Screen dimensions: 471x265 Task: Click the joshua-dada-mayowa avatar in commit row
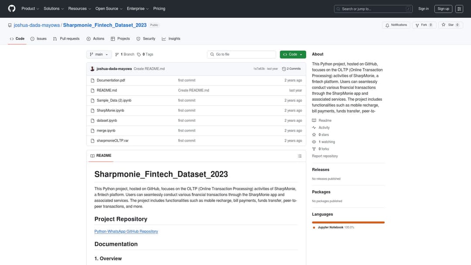[92, 69]
